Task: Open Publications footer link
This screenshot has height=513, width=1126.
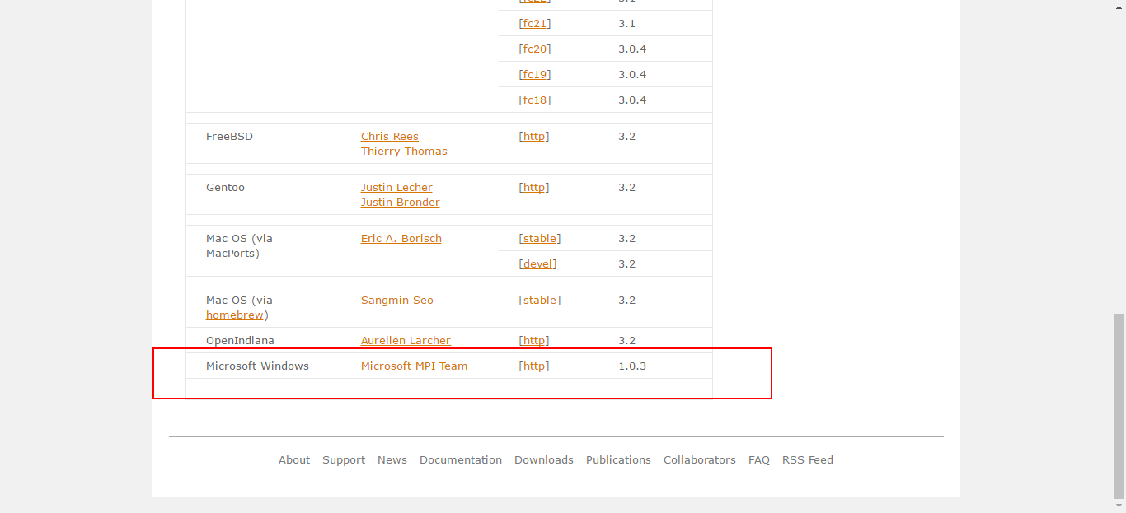Action: [618, 459]
